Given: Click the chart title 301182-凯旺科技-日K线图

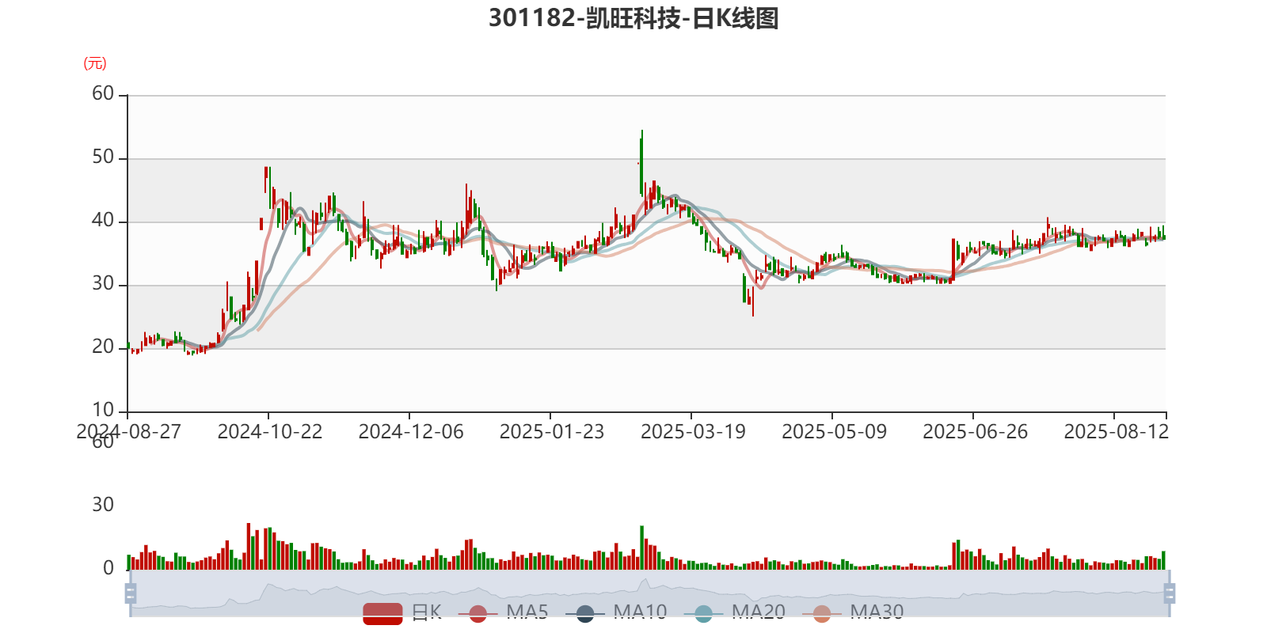Looking at the screenshot, I should [633, 18].
